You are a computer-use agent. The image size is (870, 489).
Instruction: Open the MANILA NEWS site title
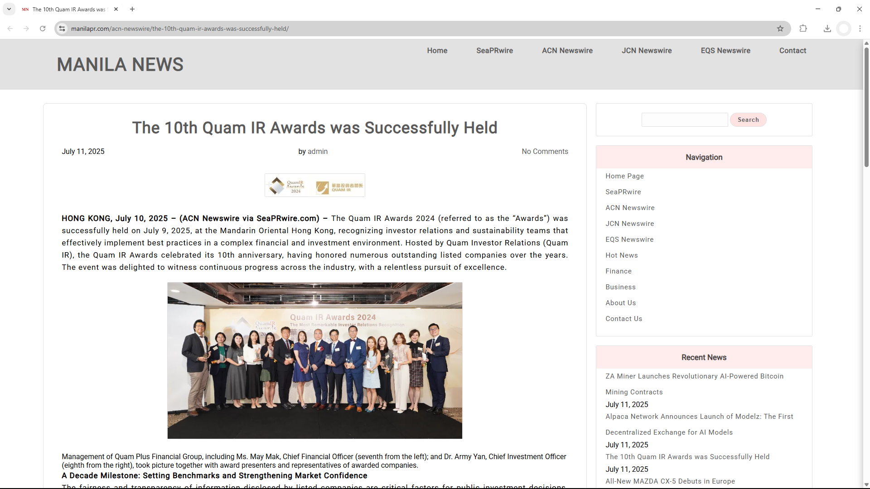pos(120,64)
